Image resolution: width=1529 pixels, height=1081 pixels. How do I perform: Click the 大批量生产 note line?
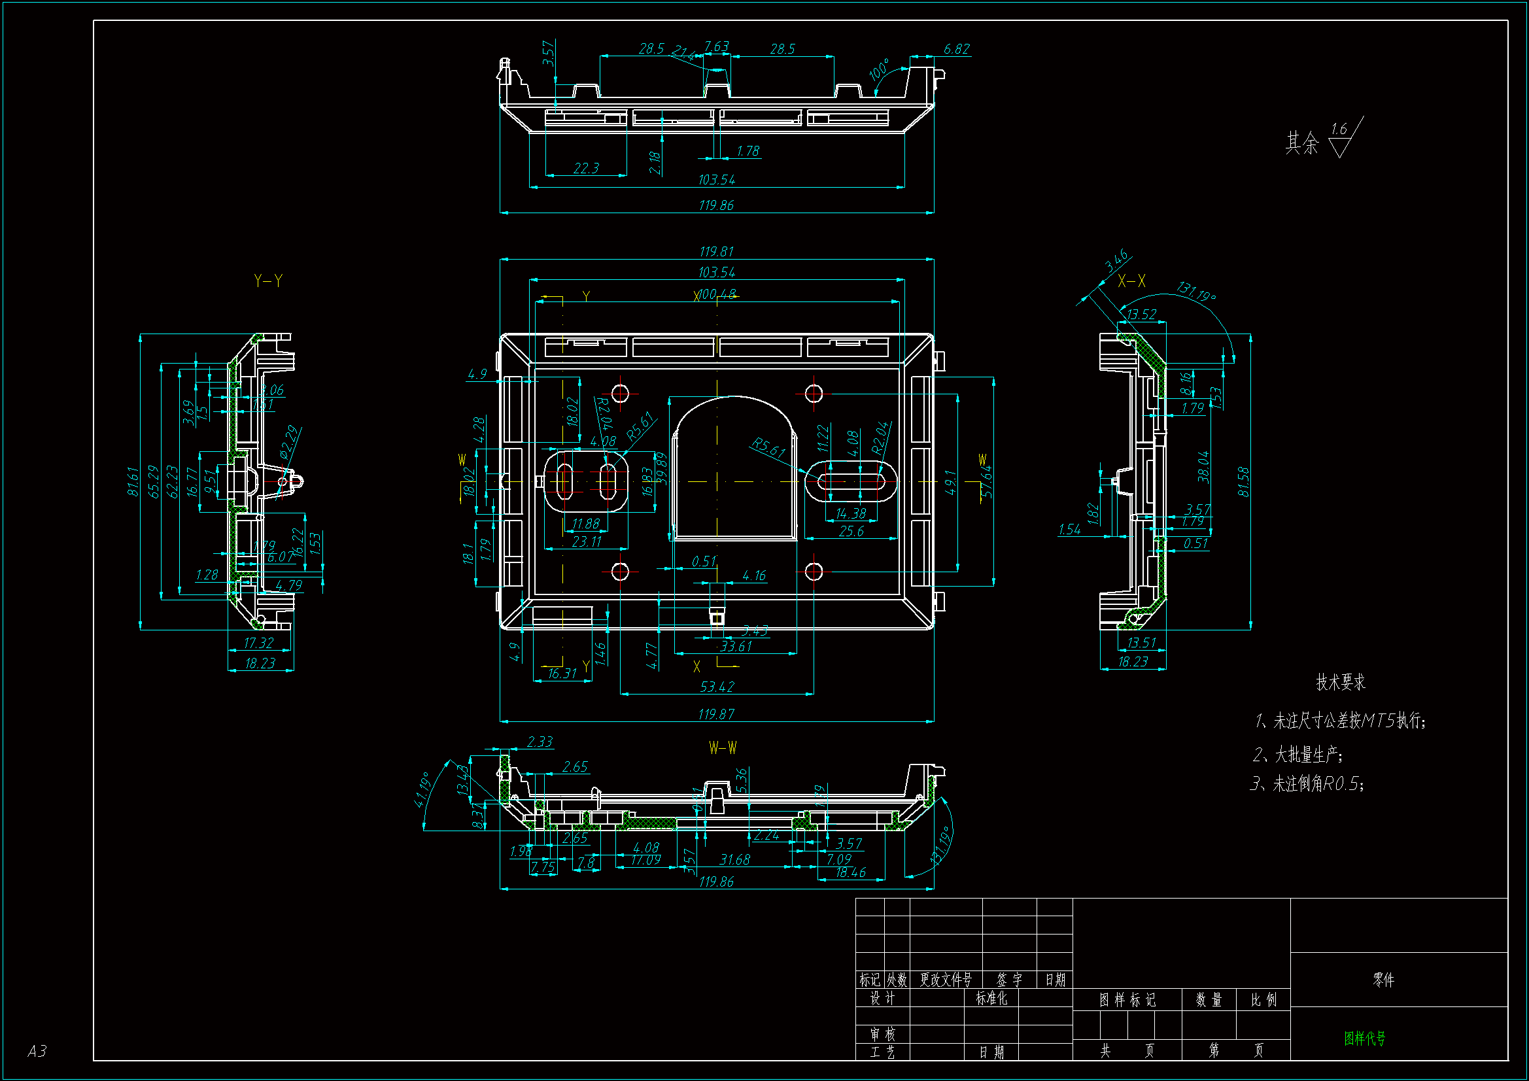(x=1297, y=755)
